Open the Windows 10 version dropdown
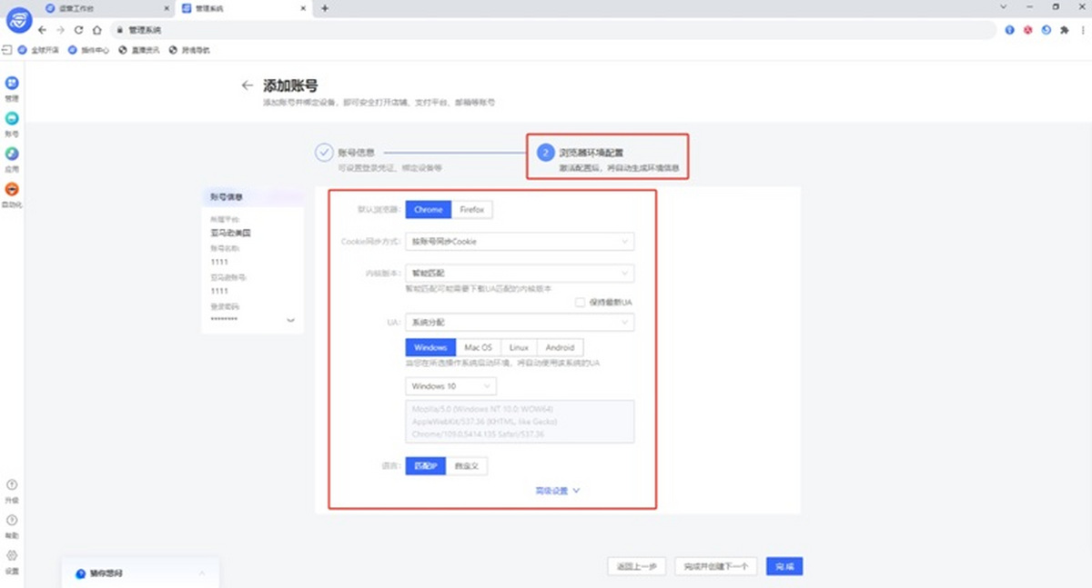Image resolution: width=1092 pixels, height=588 pixels. click(x=450, y=386)
